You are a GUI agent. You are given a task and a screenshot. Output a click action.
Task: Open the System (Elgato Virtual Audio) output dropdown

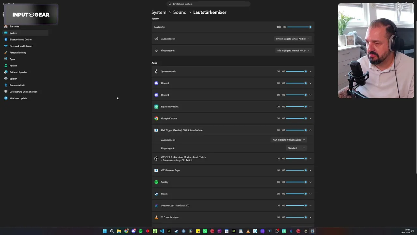coord(293,39)
